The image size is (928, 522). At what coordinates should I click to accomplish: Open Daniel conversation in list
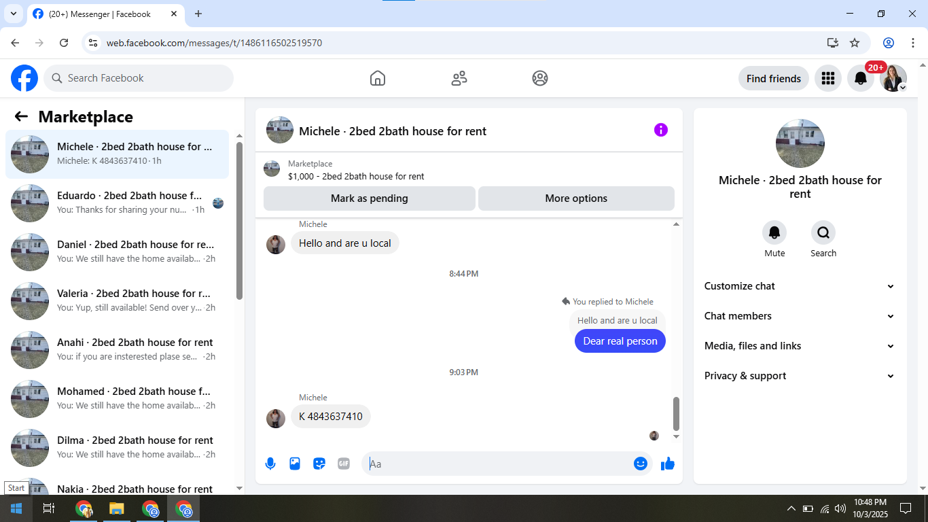pyautogui.click(x=118, y=252)
